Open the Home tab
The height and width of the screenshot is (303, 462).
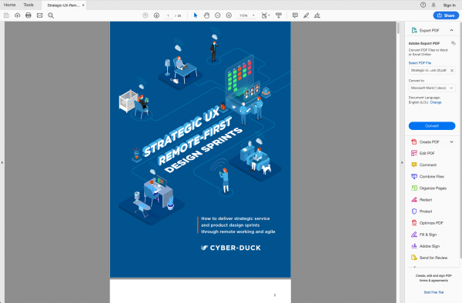pyautogui.click(x=10, y=5)
